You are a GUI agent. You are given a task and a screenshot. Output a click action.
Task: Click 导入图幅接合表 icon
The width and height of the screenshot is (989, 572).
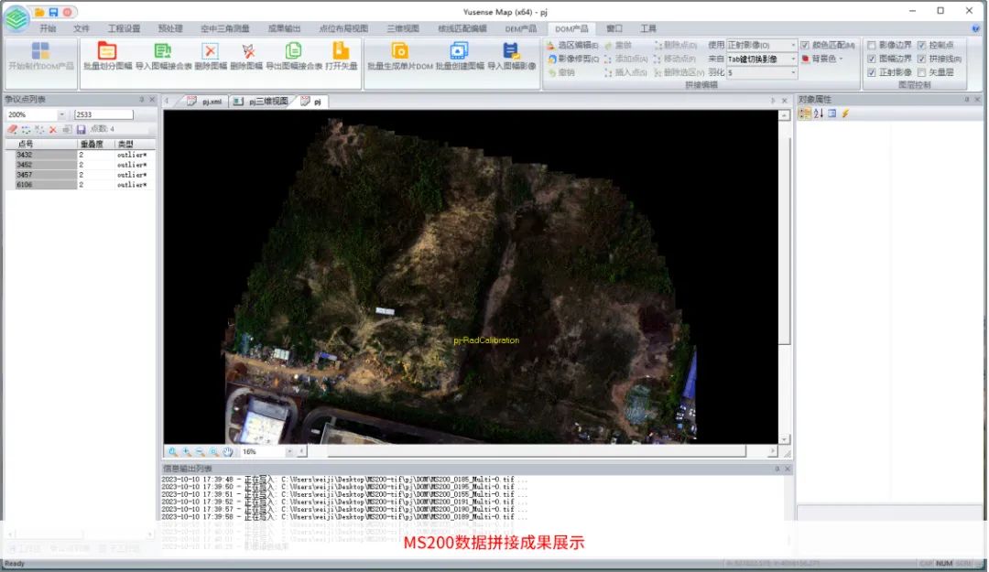[163, 51]
